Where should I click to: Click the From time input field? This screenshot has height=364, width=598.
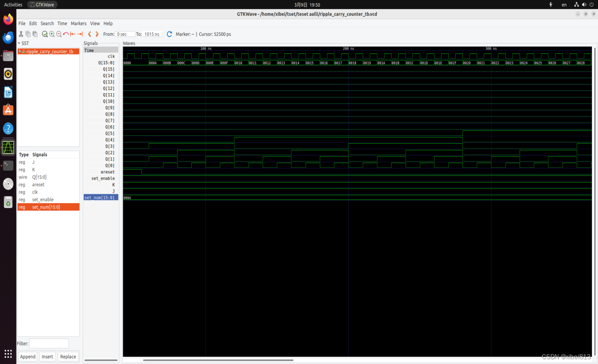[x=125, y=34]
